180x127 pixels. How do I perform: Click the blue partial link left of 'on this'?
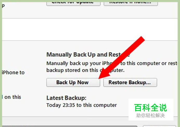point(2,97)
